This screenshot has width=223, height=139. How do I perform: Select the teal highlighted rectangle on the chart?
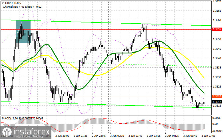(x=23, y=32)
